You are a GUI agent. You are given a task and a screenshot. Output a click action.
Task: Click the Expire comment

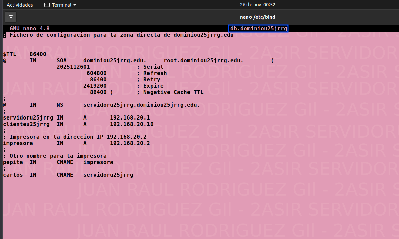pos(150,86)
